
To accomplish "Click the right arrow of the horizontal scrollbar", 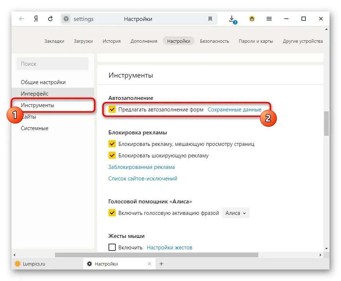I will pyautogui.click(x=321, y=255).
